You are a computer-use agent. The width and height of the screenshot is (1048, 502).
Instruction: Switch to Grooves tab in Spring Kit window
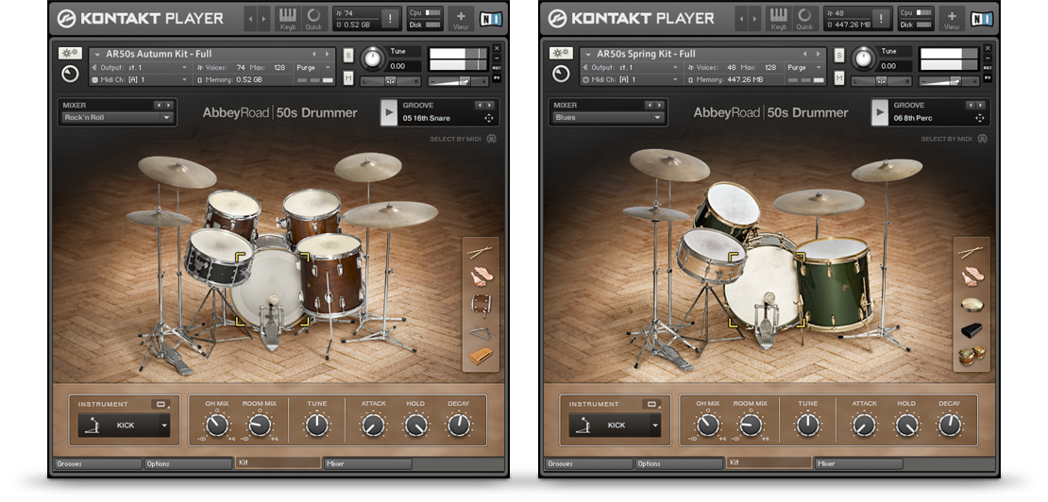pos(589,464)
